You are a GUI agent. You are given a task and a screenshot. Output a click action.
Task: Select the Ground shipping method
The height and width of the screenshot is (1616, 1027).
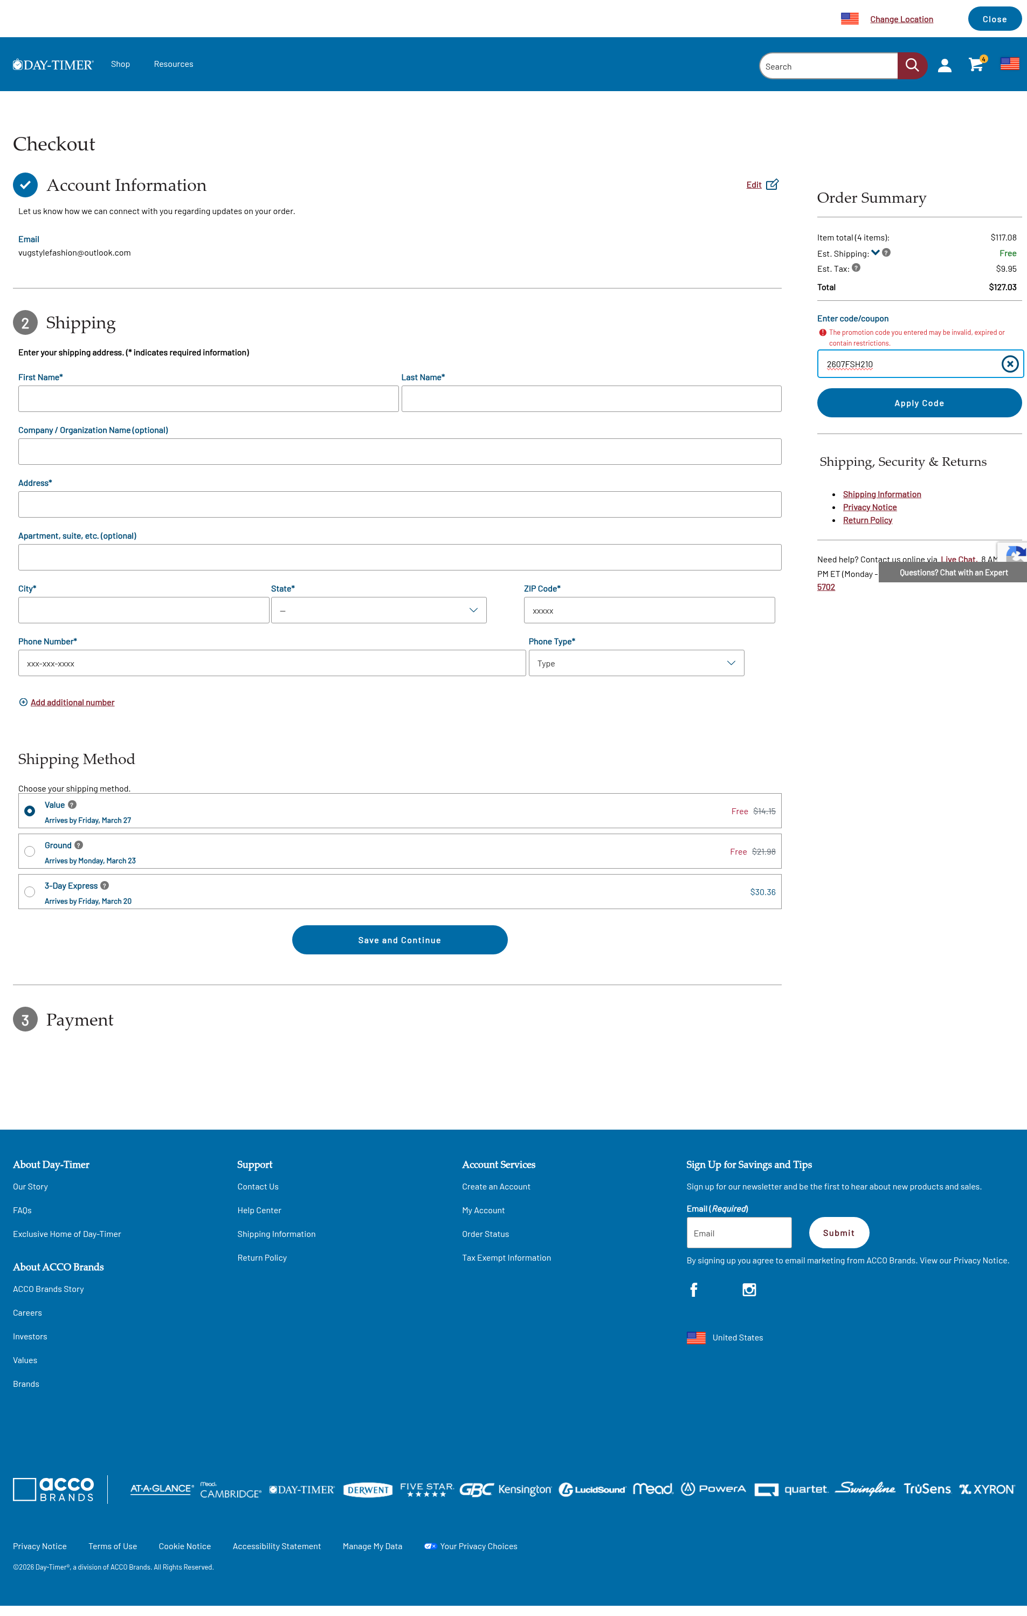click(x=30, y=851)
